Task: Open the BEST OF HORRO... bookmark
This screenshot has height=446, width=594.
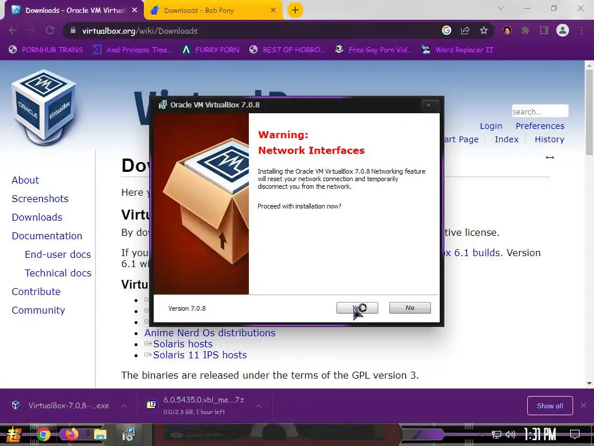Action: pyautogui.click(x=287, y=50)
